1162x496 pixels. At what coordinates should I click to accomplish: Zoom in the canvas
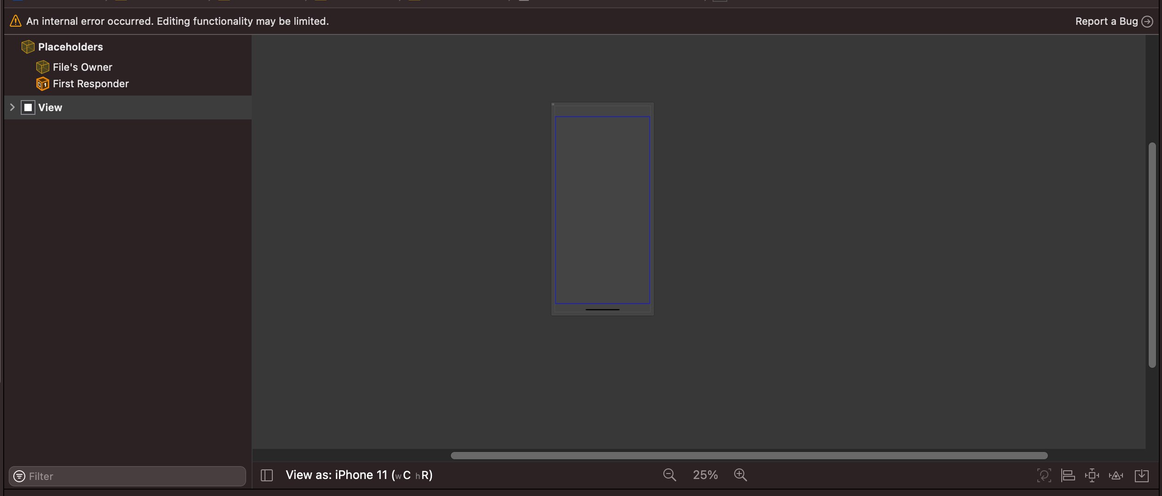(x=741, y=475)
